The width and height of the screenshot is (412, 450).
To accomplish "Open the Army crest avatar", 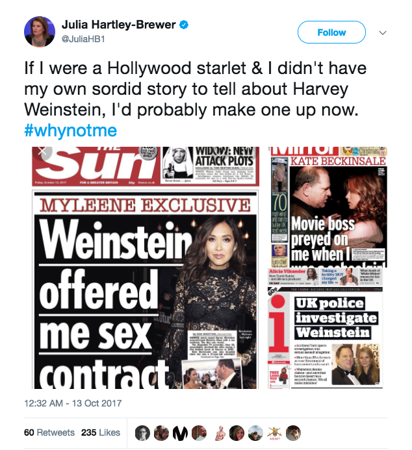I will pos(274,433).
